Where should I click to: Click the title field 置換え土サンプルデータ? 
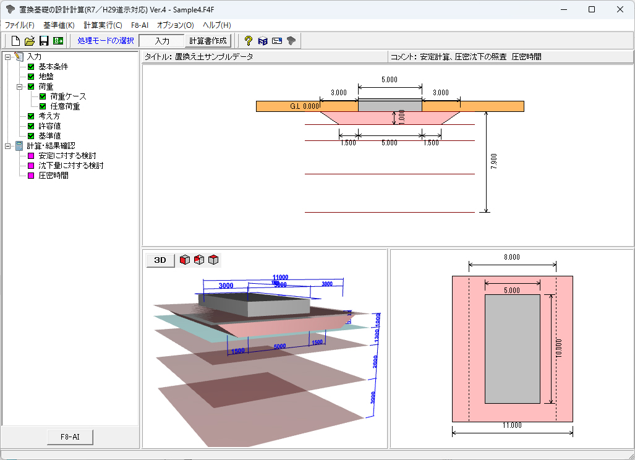[214, 57]
